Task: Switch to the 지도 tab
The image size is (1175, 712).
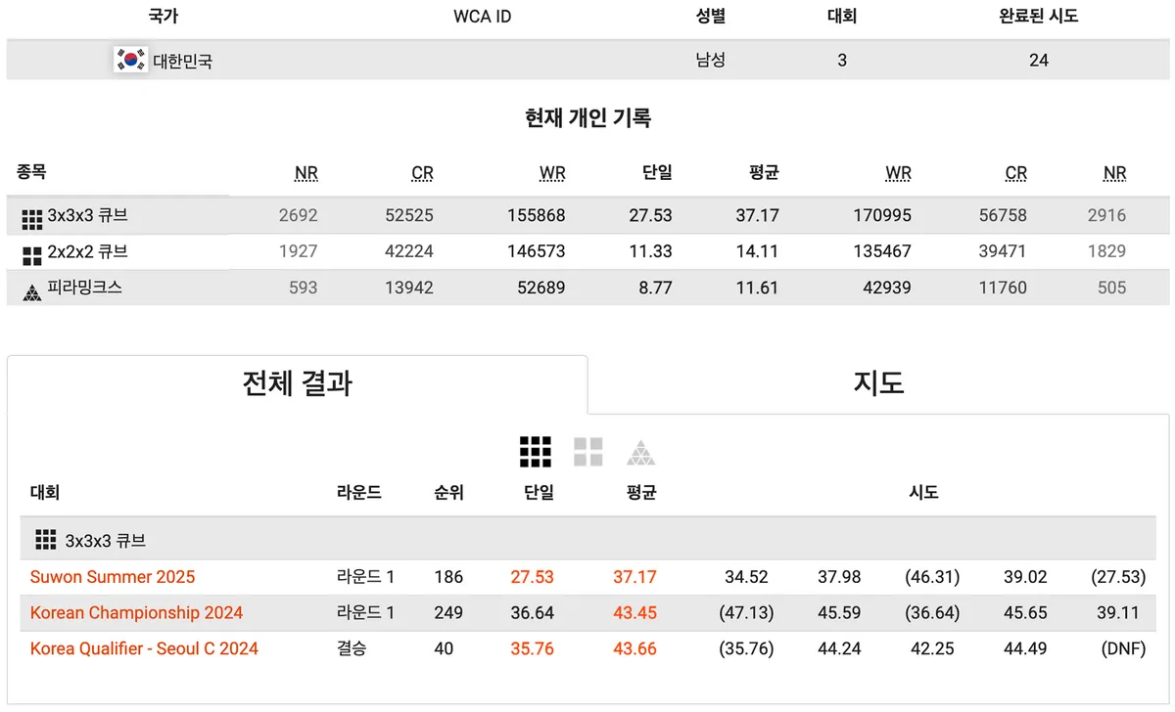Action: [x=879, y=384]
